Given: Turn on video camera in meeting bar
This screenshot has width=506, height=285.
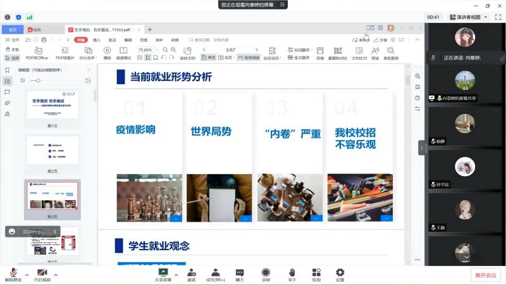Looking at the screenshot, I should 42,275.
